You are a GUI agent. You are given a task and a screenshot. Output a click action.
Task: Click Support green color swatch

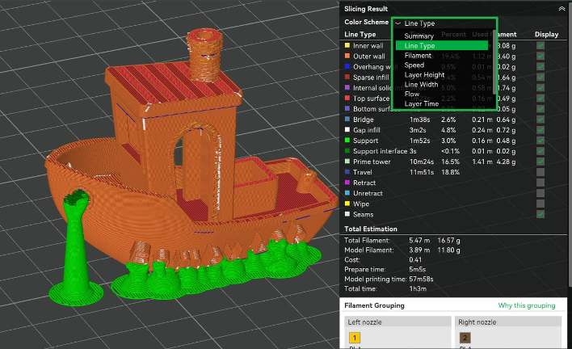[347, 141]
